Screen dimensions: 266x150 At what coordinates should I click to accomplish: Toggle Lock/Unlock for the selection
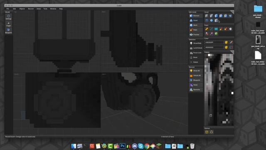[196, 48]
